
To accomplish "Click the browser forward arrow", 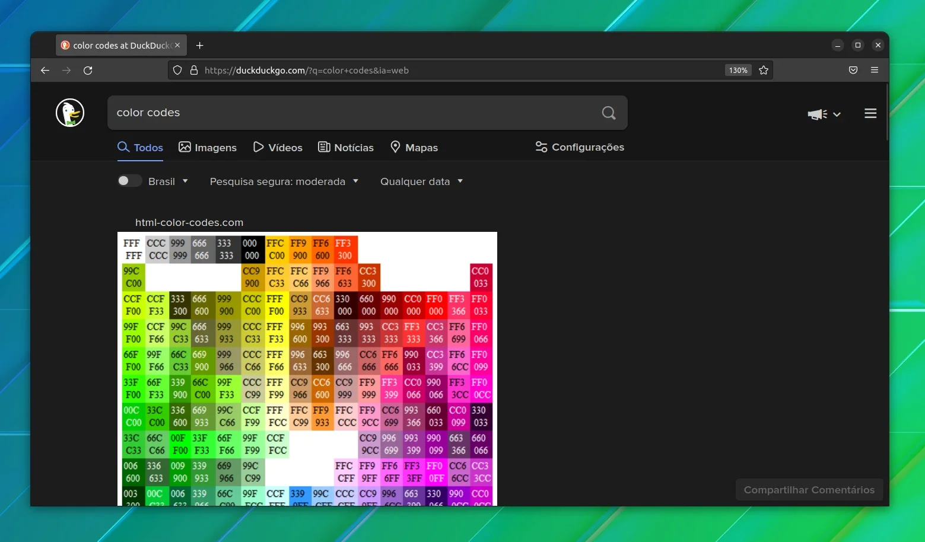I will [x=66, y=70].
